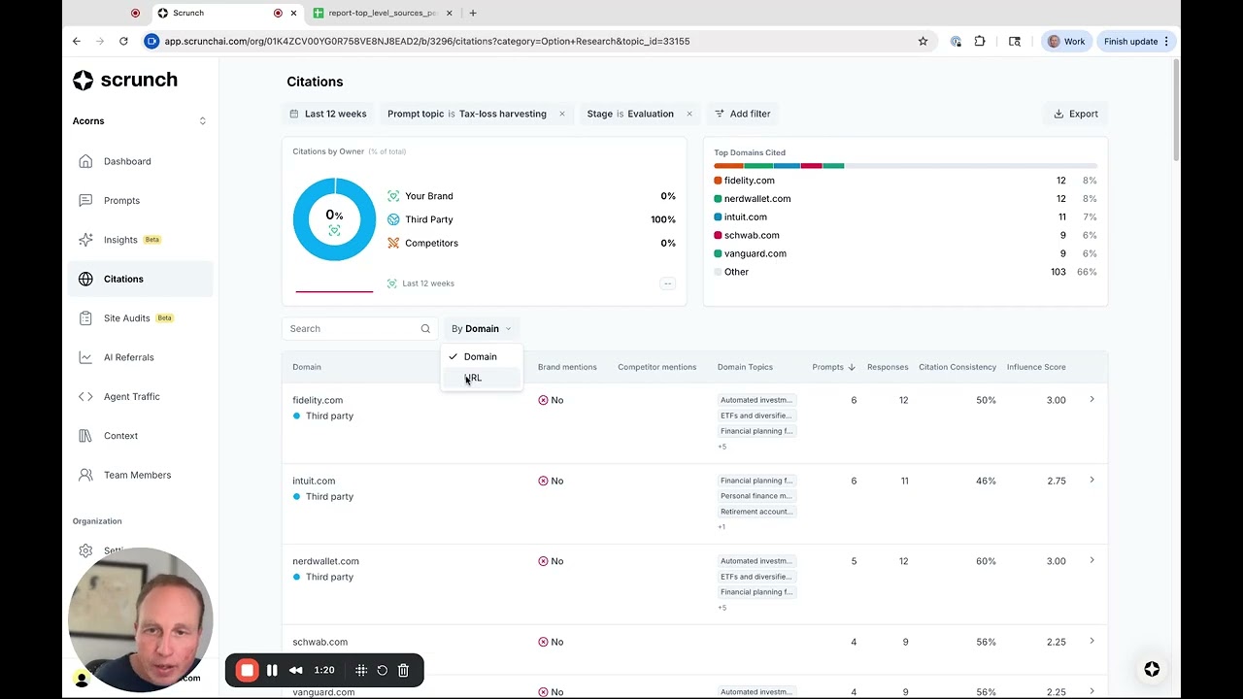Click the Context library icon

tap(85, 436)
